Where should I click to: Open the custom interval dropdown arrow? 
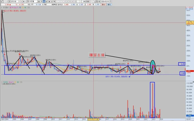(x=81, y=1)
